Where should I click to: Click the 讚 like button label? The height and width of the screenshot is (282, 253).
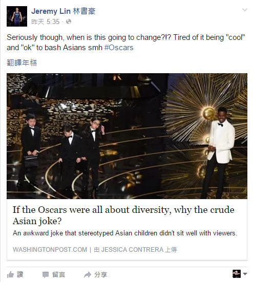(20, 275)
